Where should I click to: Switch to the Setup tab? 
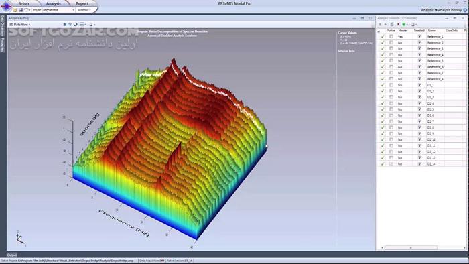23,3
